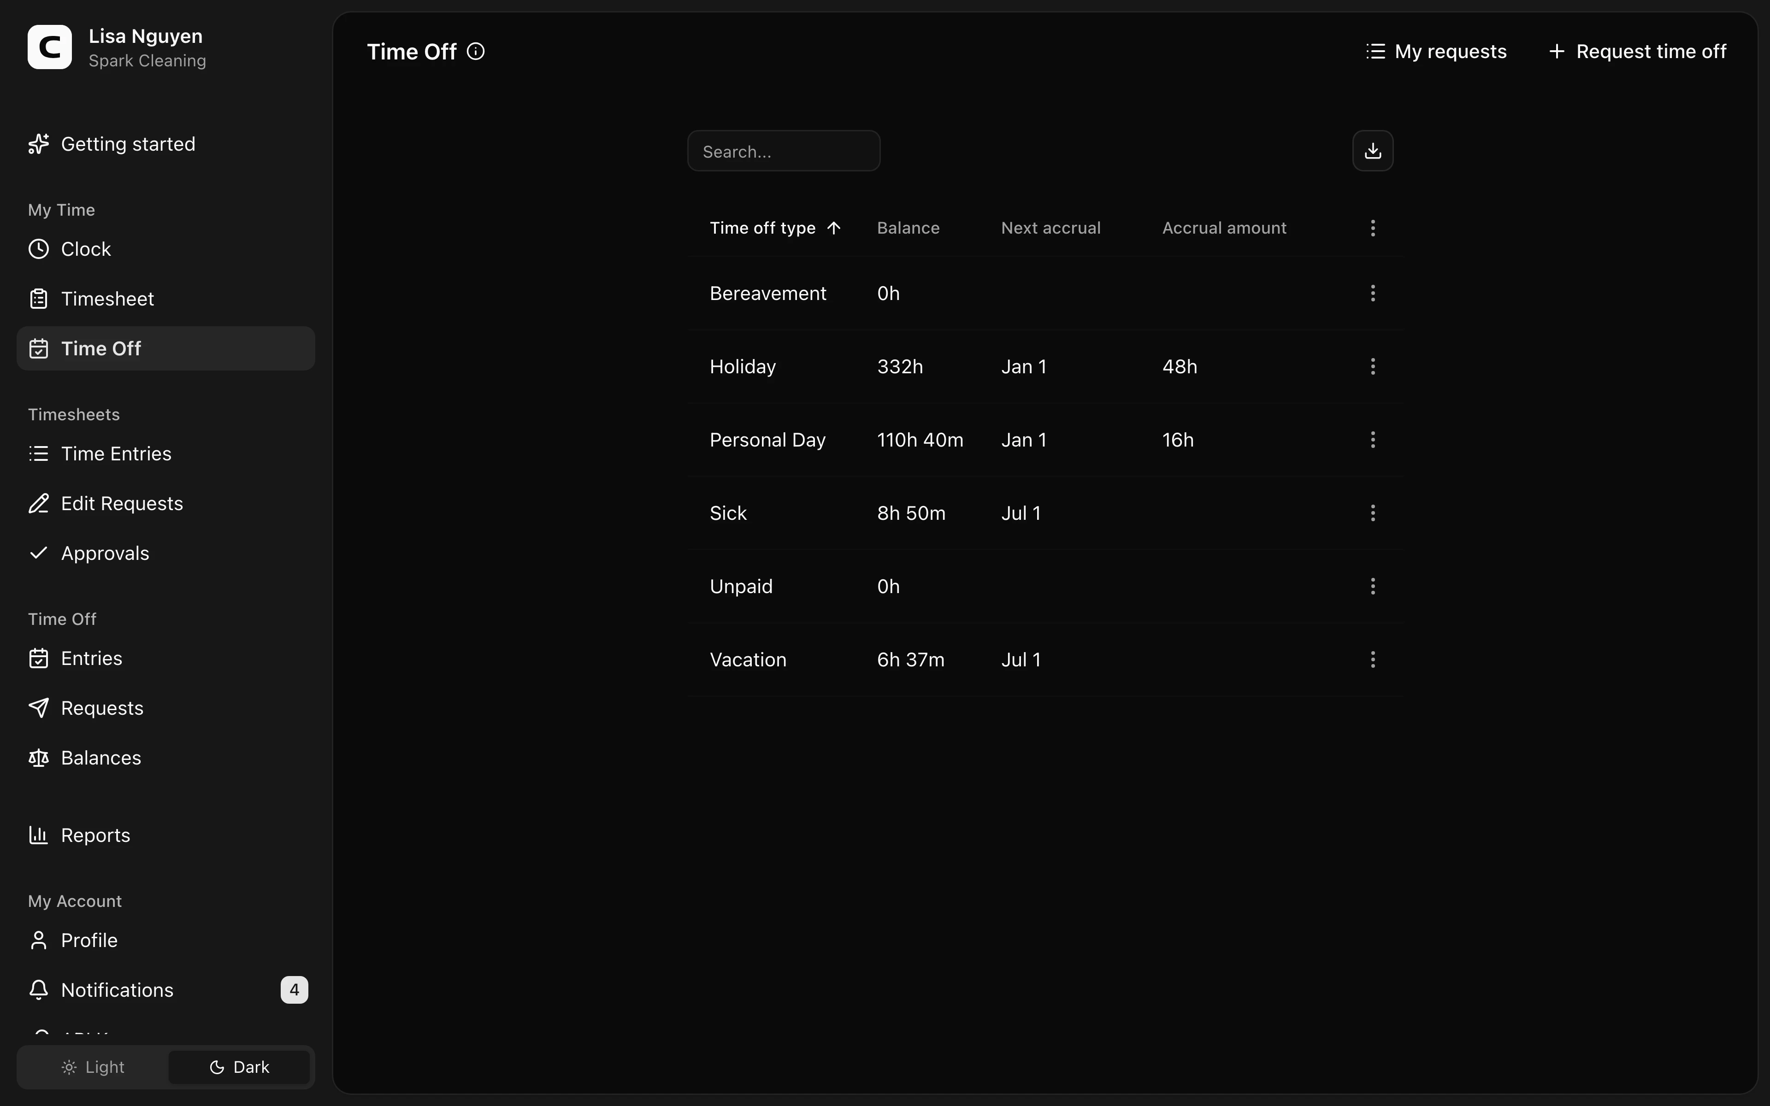Open Time Entries page
The image size is (1770, 1106).
(x=165, y=453)
